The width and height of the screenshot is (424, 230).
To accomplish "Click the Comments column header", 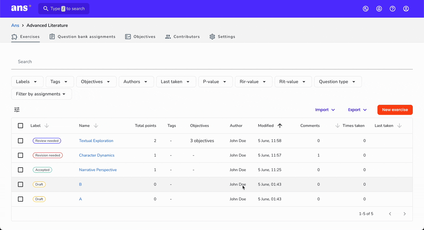I will pyautogui.click(x=310, y=126).
